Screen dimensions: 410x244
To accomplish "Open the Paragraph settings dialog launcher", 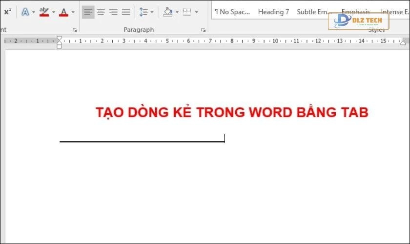I will (x=203, y=30).
